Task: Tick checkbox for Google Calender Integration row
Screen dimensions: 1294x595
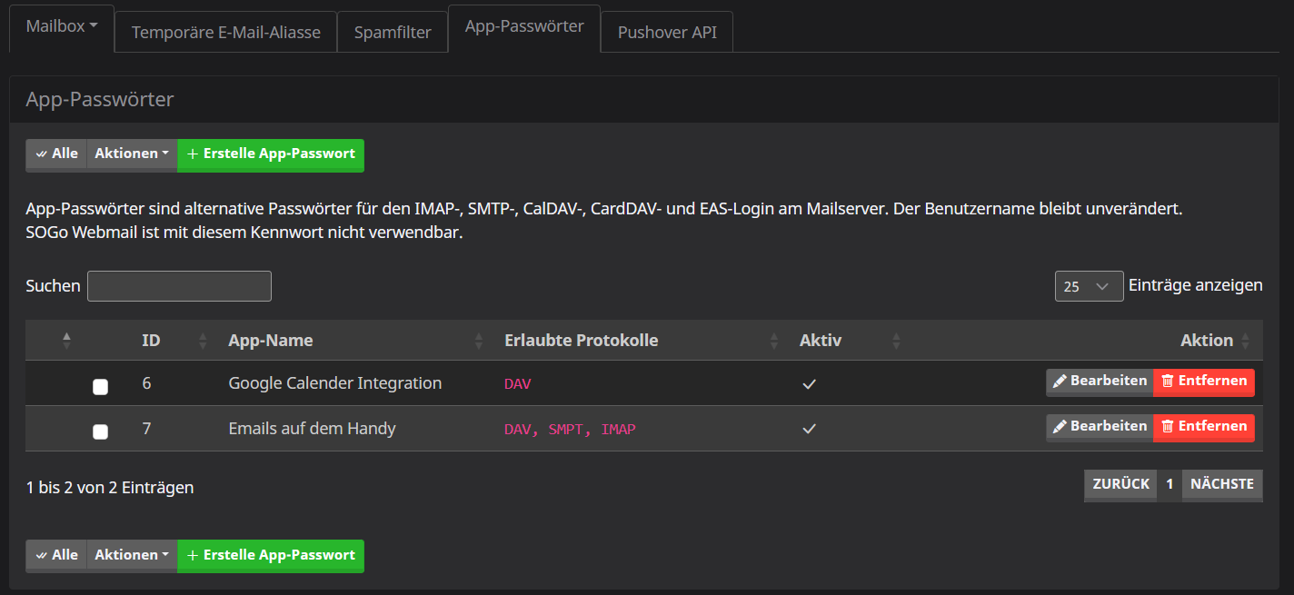Action: point(101,387)
